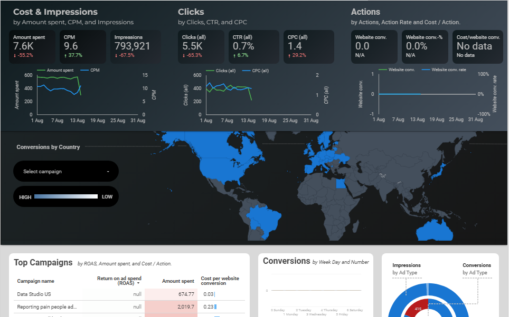Image resolution: width=509 pixels, height=317 pixels.
Task: Click the 37.7% change under CPM
Action: coord(73,55)
